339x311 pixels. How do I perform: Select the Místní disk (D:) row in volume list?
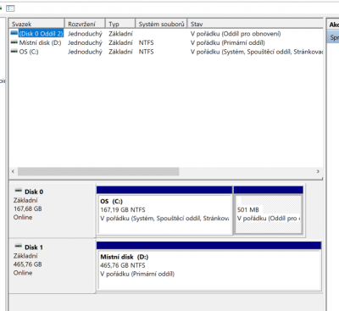tap(166, 42)
